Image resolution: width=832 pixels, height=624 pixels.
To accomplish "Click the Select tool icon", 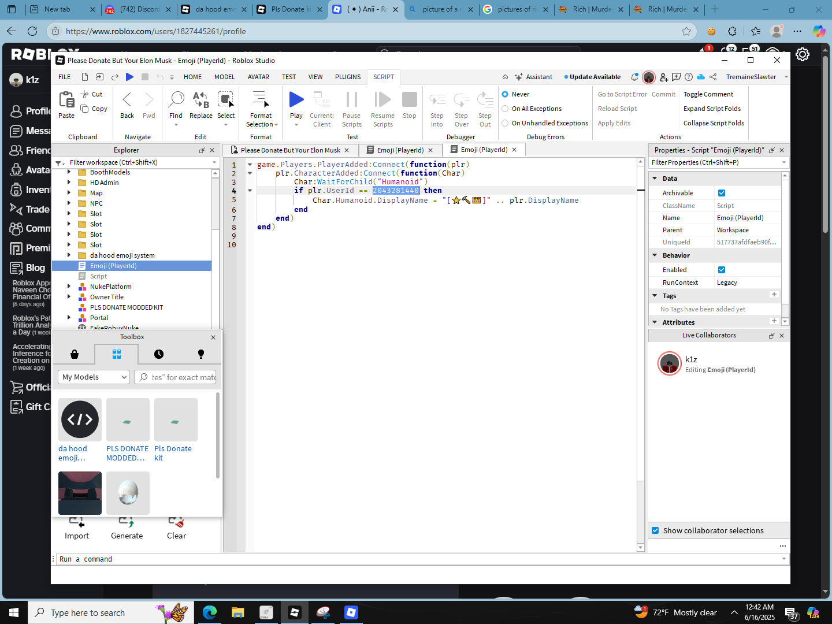I will [x=226, y=100].
